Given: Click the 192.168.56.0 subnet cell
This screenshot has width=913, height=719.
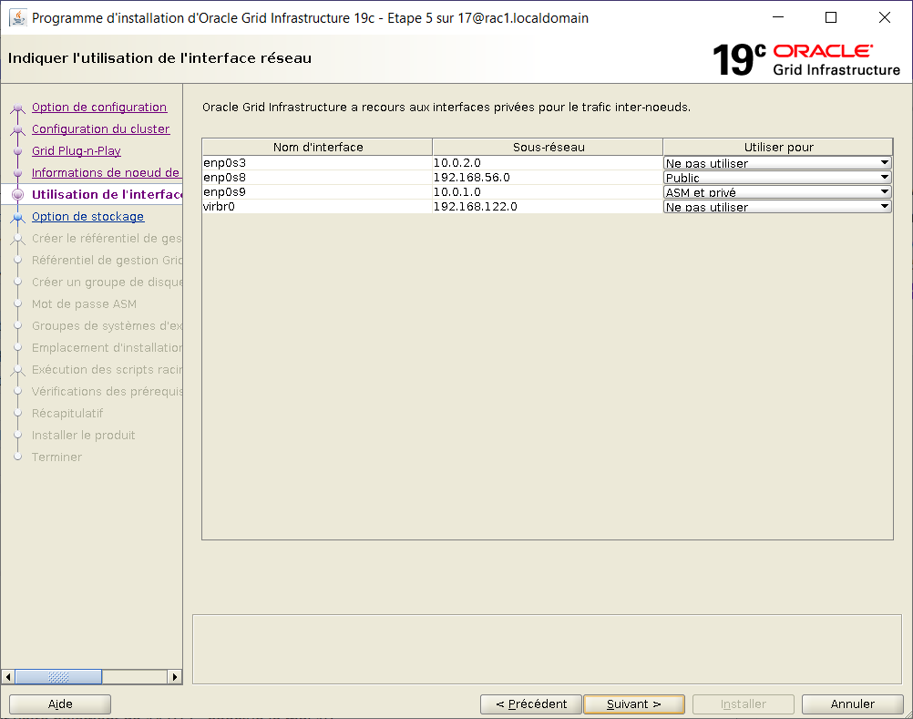Looking at the screenshot, I should [548, 178].
